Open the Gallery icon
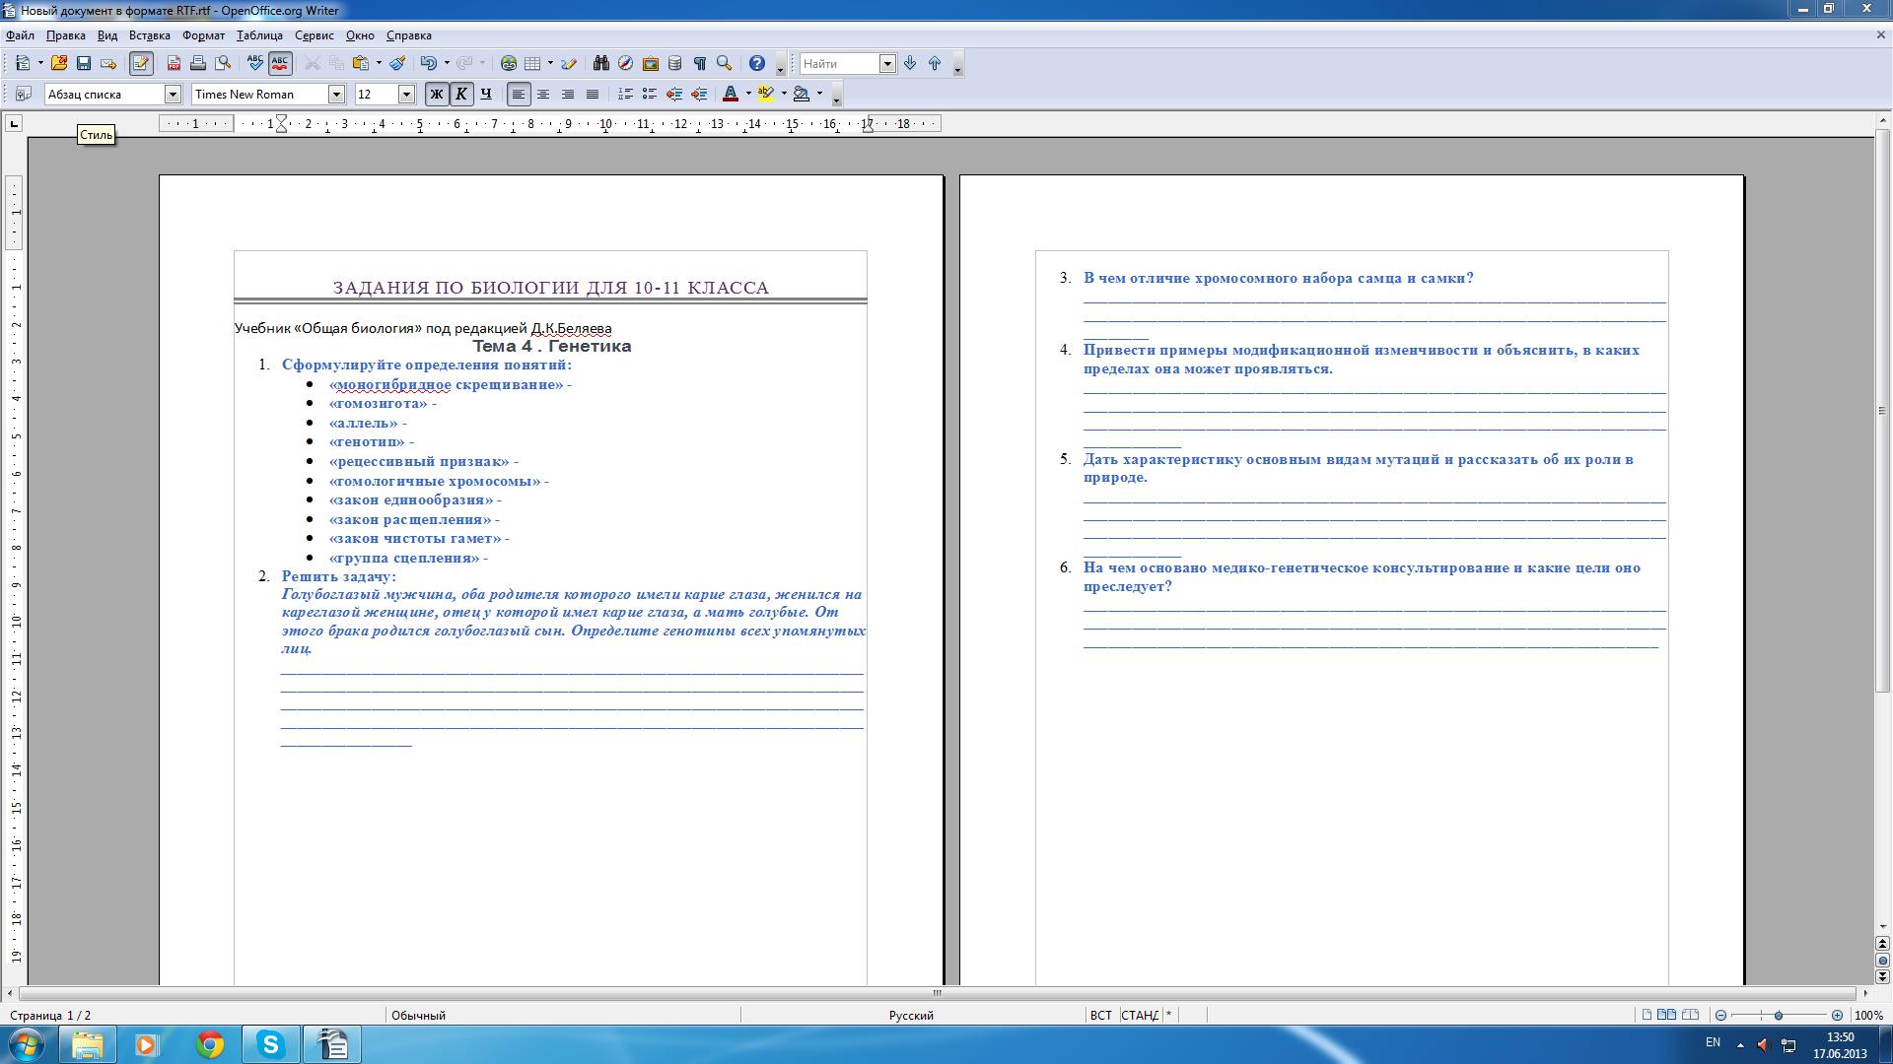This screenshot has width=1893, height=1064. pos(650,63)
